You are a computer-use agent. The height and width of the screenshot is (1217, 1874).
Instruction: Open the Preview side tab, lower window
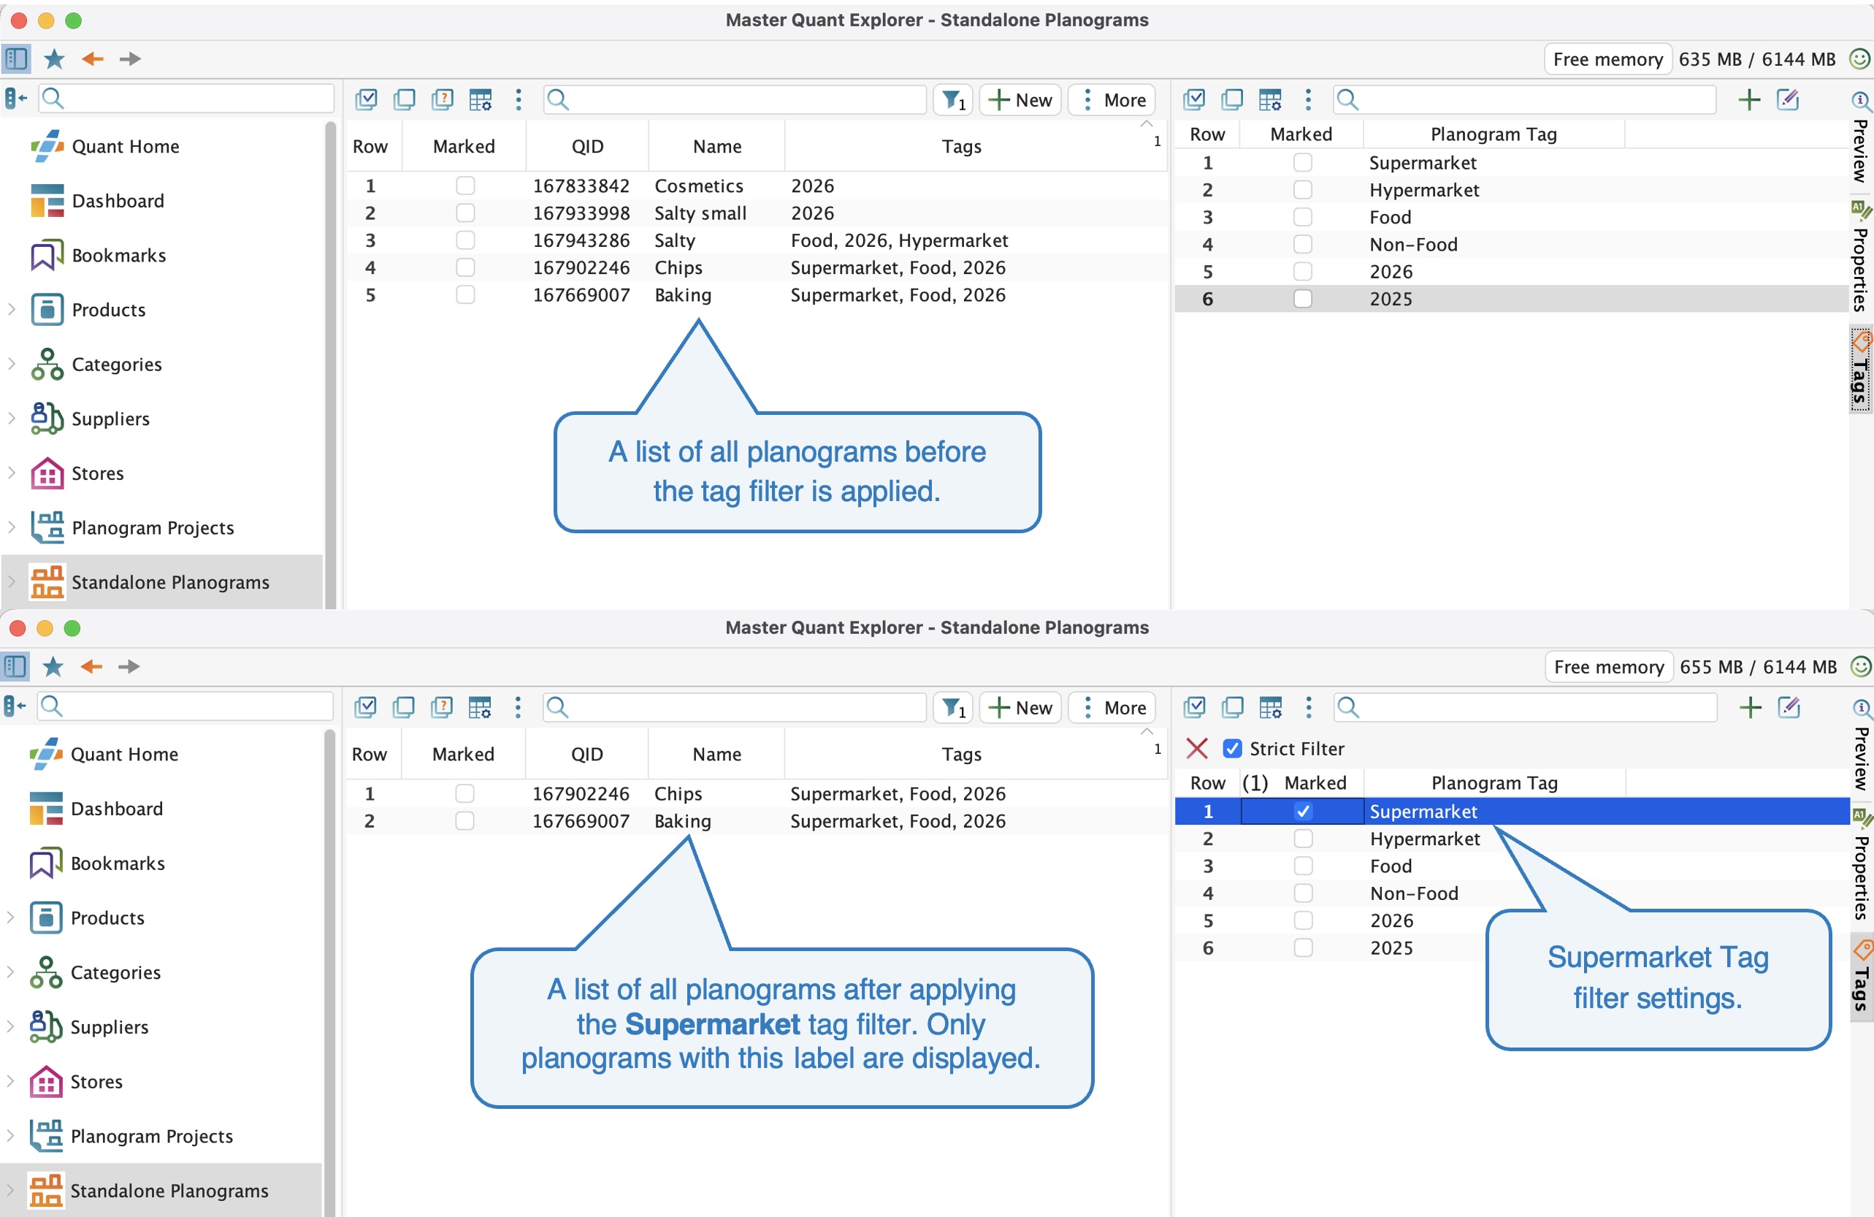pyautogui.click(x=1862, y=747)
